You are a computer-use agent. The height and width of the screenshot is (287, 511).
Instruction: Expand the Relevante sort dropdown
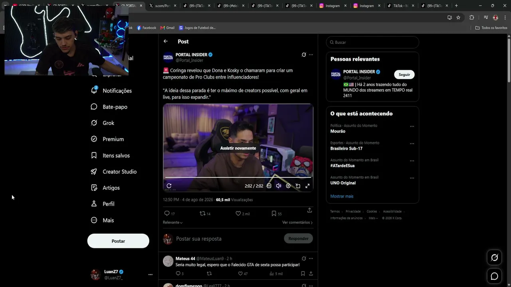point(173,222)
